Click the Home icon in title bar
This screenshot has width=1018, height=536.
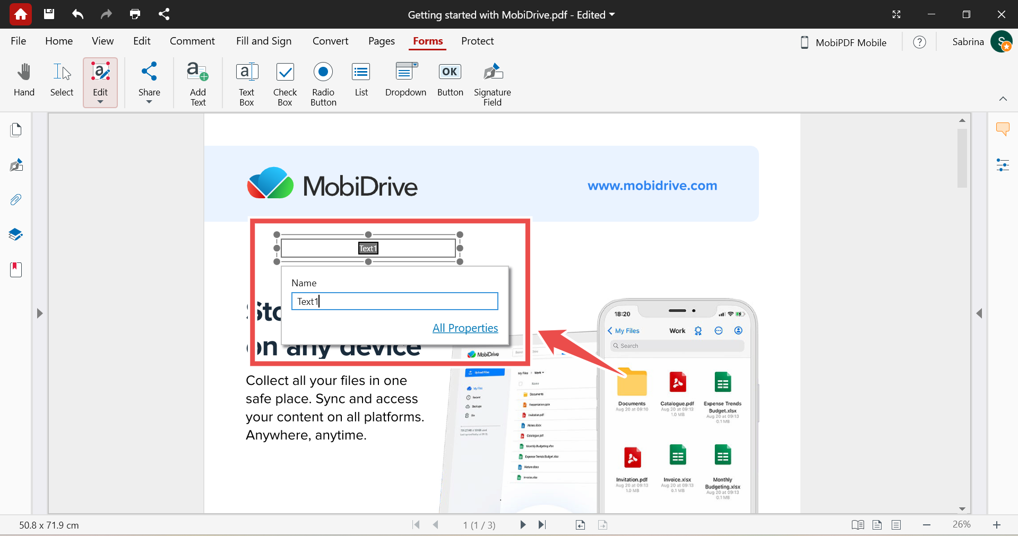click(x=21, y=14)
